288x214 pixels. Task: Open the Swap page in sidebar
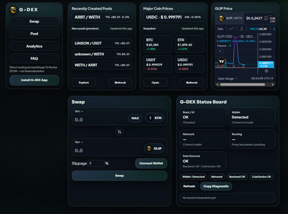[x=34, y=21]
